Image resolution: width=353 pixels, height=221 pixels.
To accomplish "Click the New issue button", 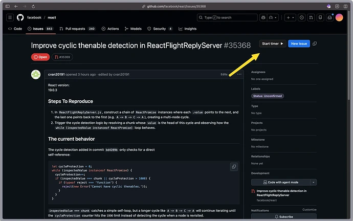I will pyautogui.click(x=299, y=43).
